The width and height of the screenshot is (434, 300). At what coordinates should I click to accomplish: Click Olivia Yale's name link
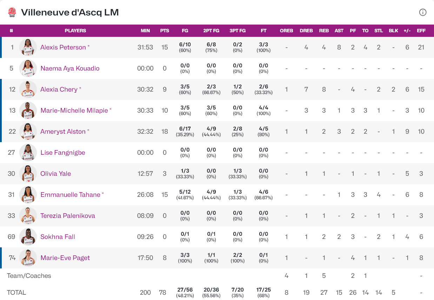[55, 174]
